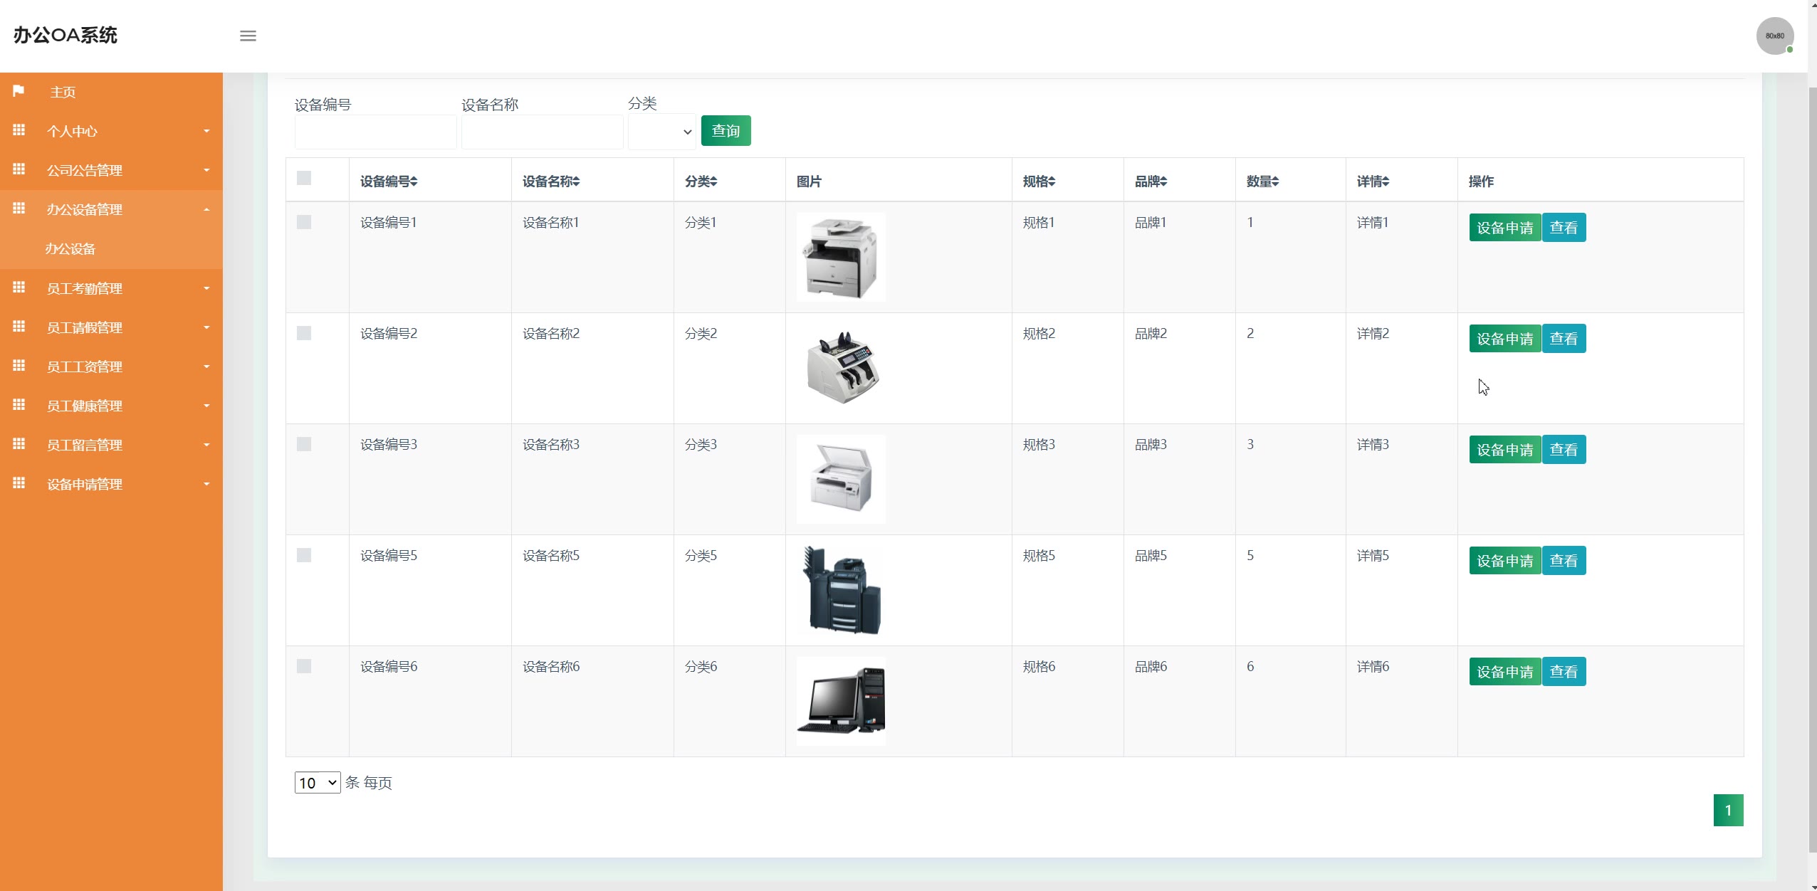Collapse the 办公设备管理 menu arrow
The image size is (1817, 891).
tap(206, 209)
